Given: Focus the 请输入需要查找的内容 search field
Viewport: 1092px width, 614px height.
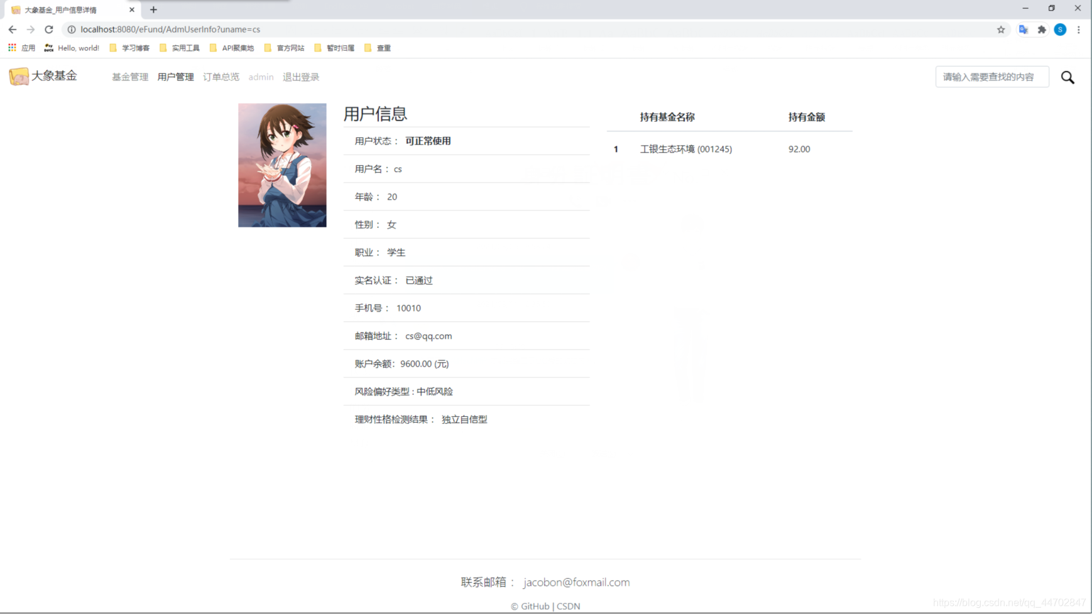Looking at the screenshot, I should pos(992,77).
